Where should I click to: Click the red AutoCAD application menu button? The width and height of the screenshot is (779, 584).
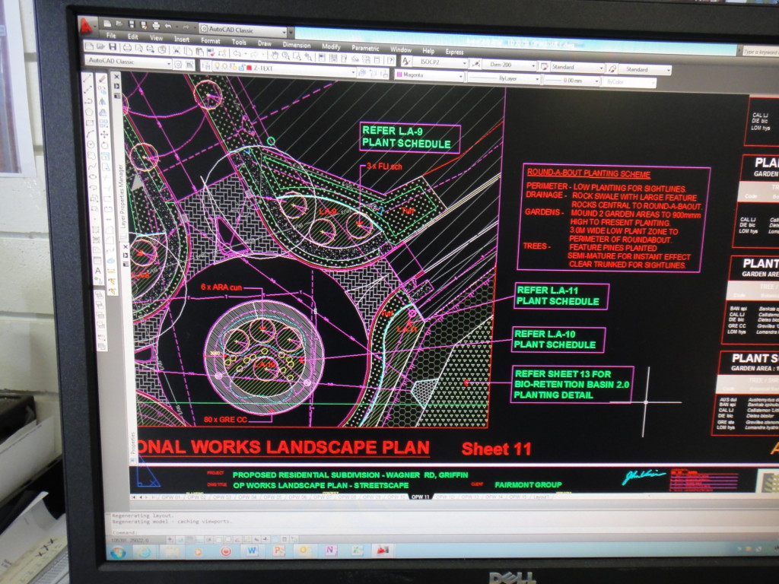[86, 27]
